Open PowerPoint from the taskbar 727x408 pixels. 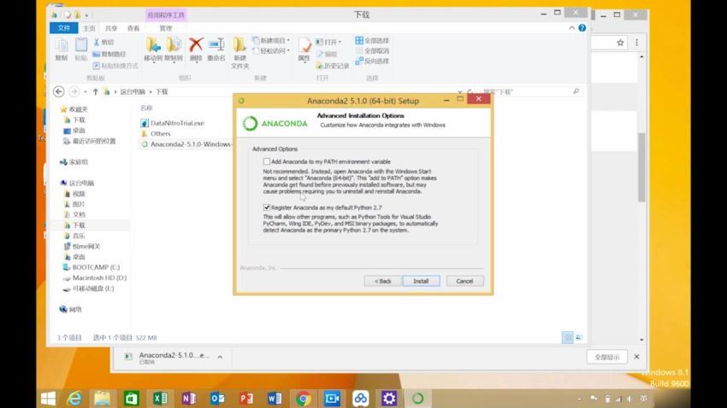[x=245, y=399]
